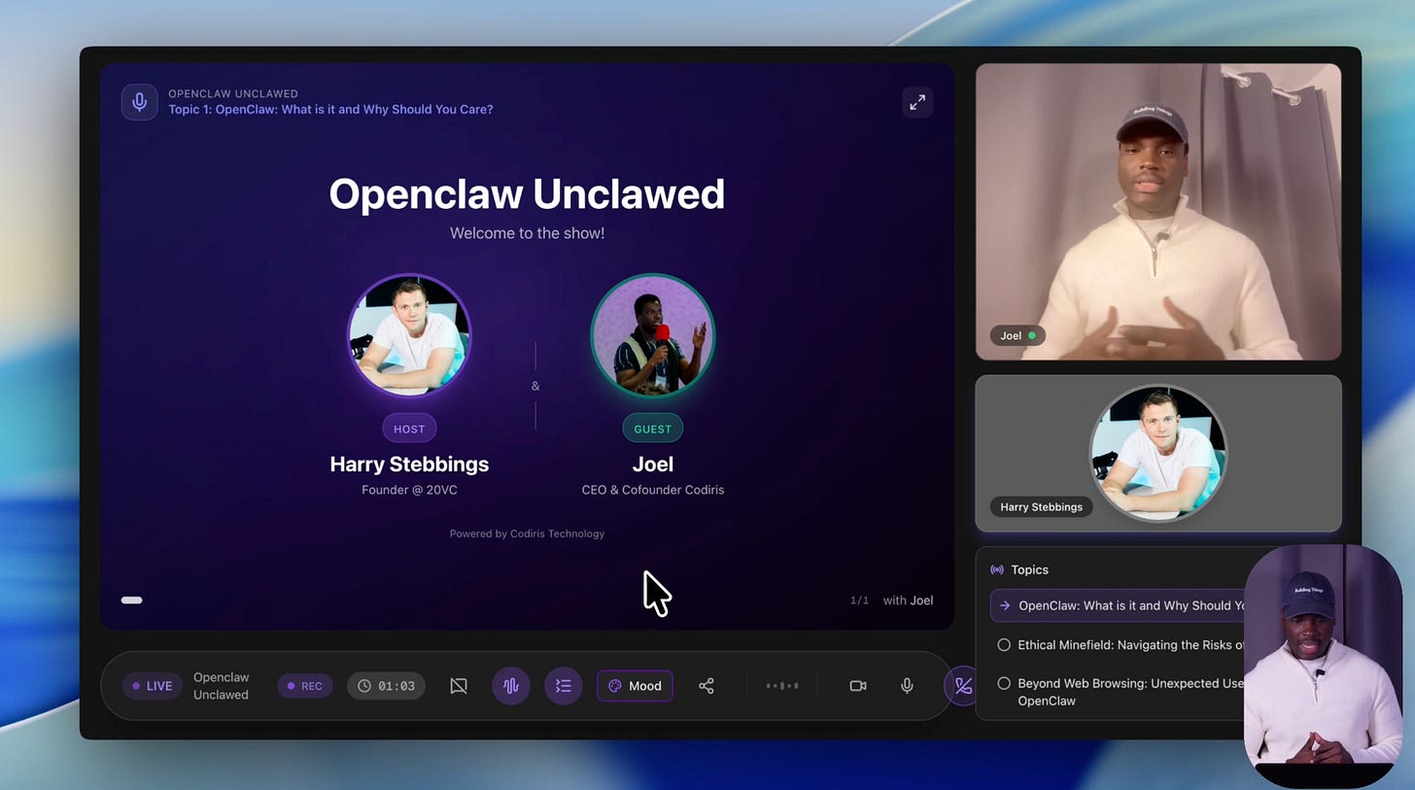1415x790 pixels.
Task: Open the Topic 1 link atop the stage
Action: click(x=330, y=110)
